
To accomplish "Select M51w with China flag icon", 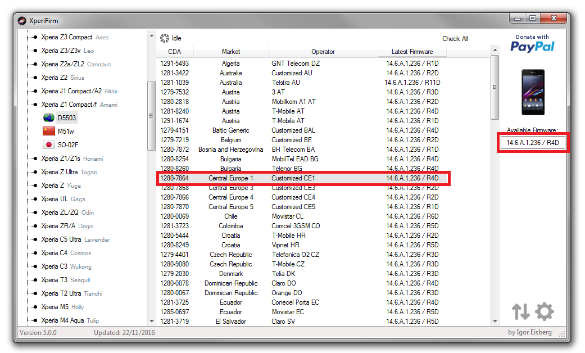I will (x=49, y=132).
